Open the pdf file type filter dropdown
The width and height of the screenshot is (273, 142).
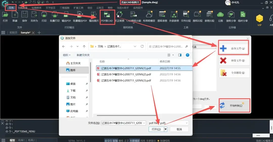click(x=187, y=123)
